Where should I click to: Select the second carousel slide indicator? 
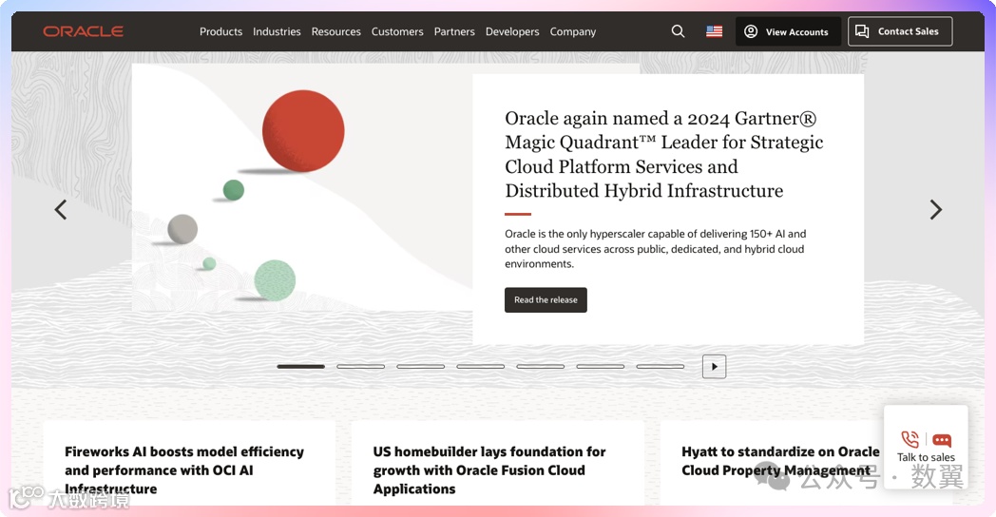(361, 367)
